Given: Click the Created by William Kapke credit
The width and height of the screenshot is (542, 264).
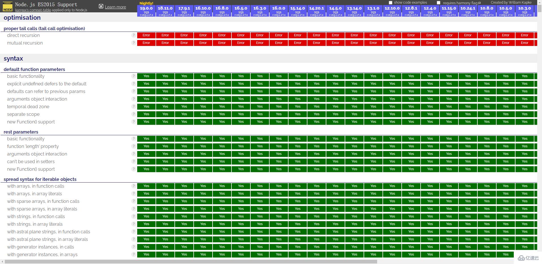Looking at the screenshot, I should click(511, 3).
